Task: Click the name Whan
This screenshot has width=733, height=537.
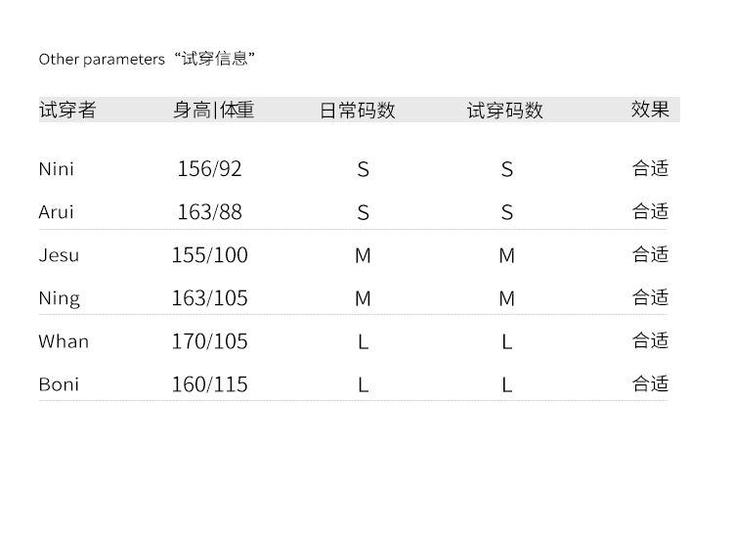Action: (64, 341)
